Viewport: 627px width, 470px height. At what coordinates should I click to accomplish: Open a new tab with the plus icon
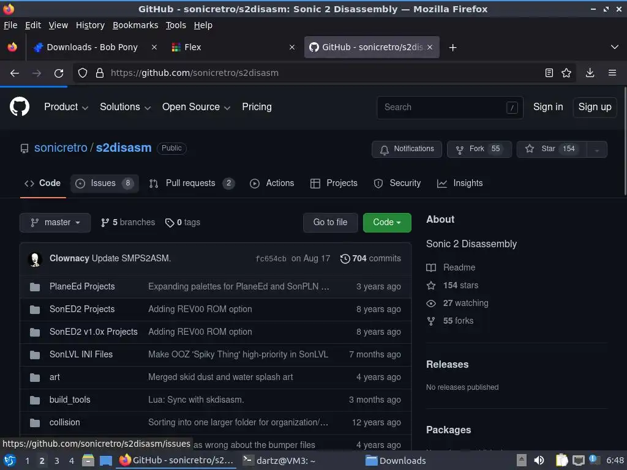pos(452,48)
